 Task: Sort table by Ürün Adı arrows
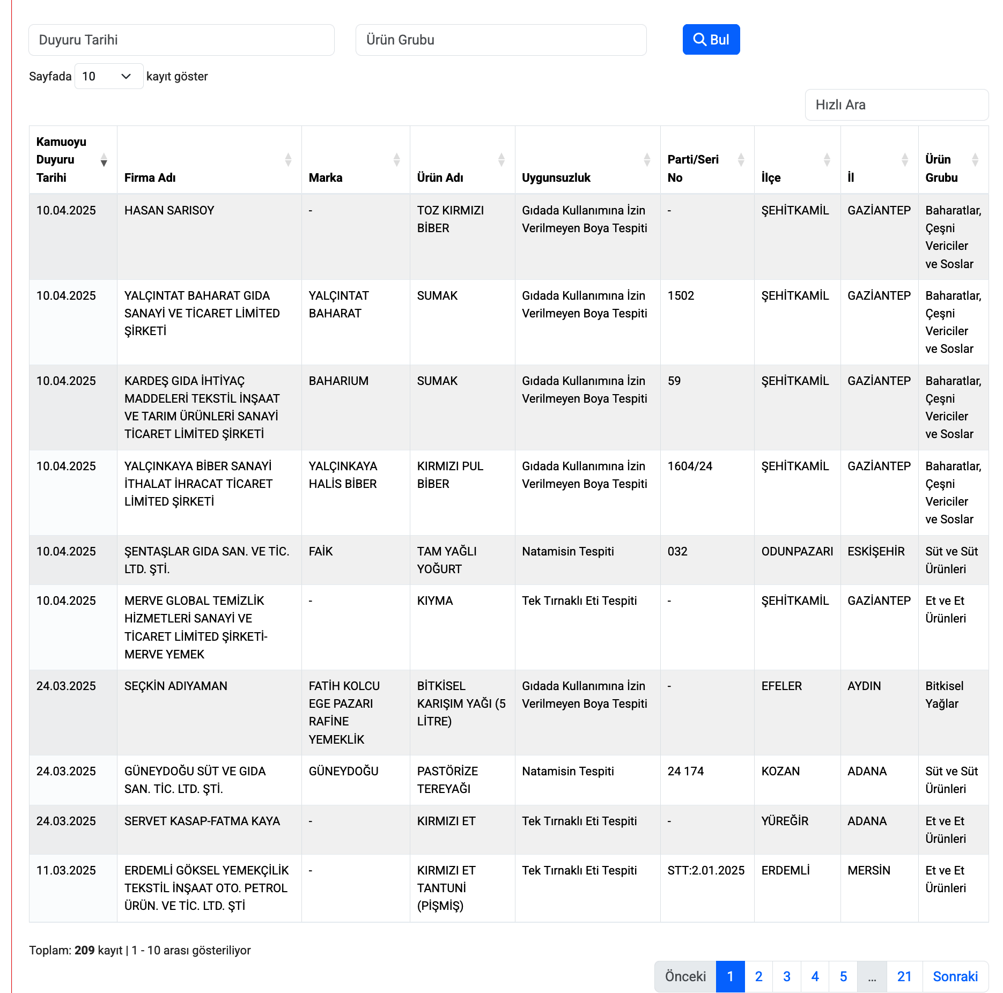pyautogui.click(x=501, y=160)
